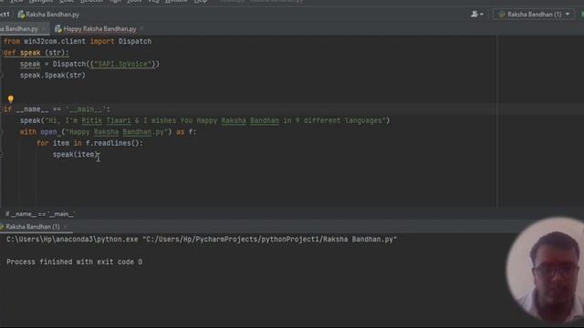The height and width of the screenshot is (328, 584).
Task: Select the 'Raksha Bandhan.py' navigation bar breadcrumb
Action: pyautogui.click(x=48, y=15)
